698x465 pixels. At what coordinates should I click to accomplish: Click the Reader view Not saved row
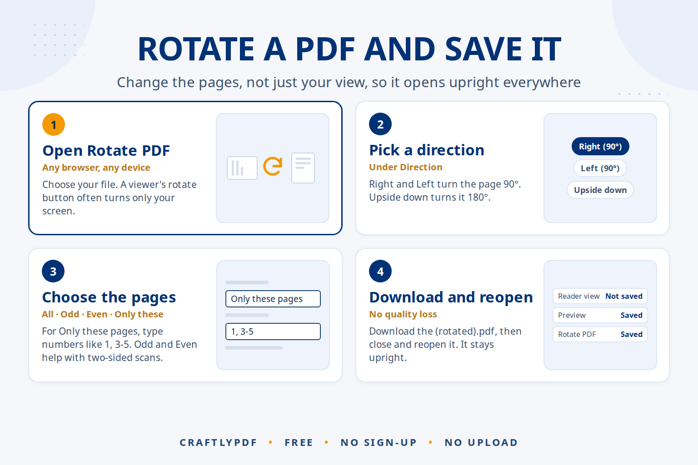(600, 296)
